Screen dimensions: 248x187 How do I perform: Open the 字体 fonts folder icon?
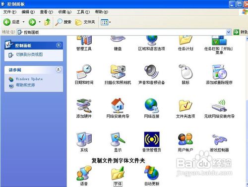118,173
